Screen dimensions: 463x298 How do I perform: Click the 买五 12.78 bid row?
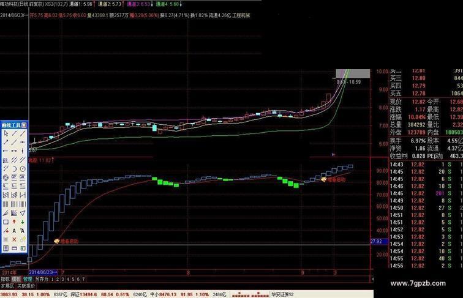(426, 94)
